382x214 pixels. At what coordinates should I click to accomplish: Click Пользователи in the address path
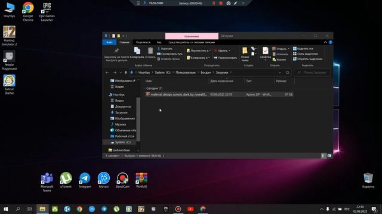(186, 73)
